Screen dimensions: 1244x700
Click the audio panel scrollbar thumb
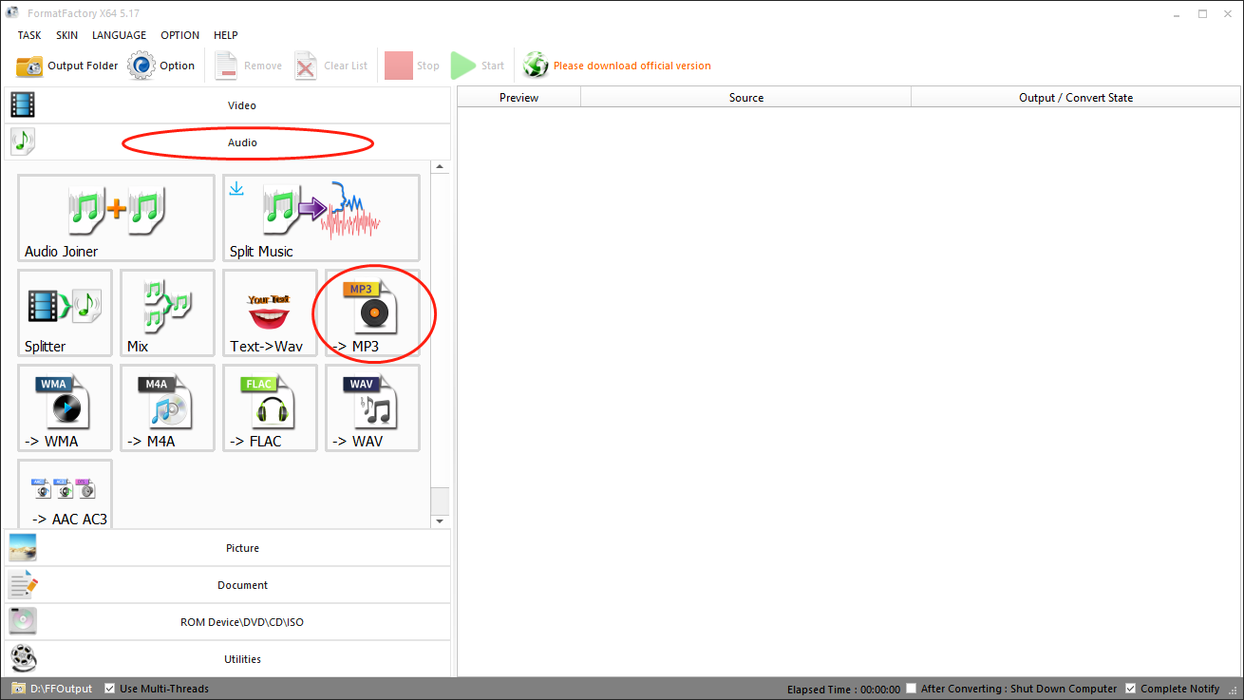tap(440, 501)
